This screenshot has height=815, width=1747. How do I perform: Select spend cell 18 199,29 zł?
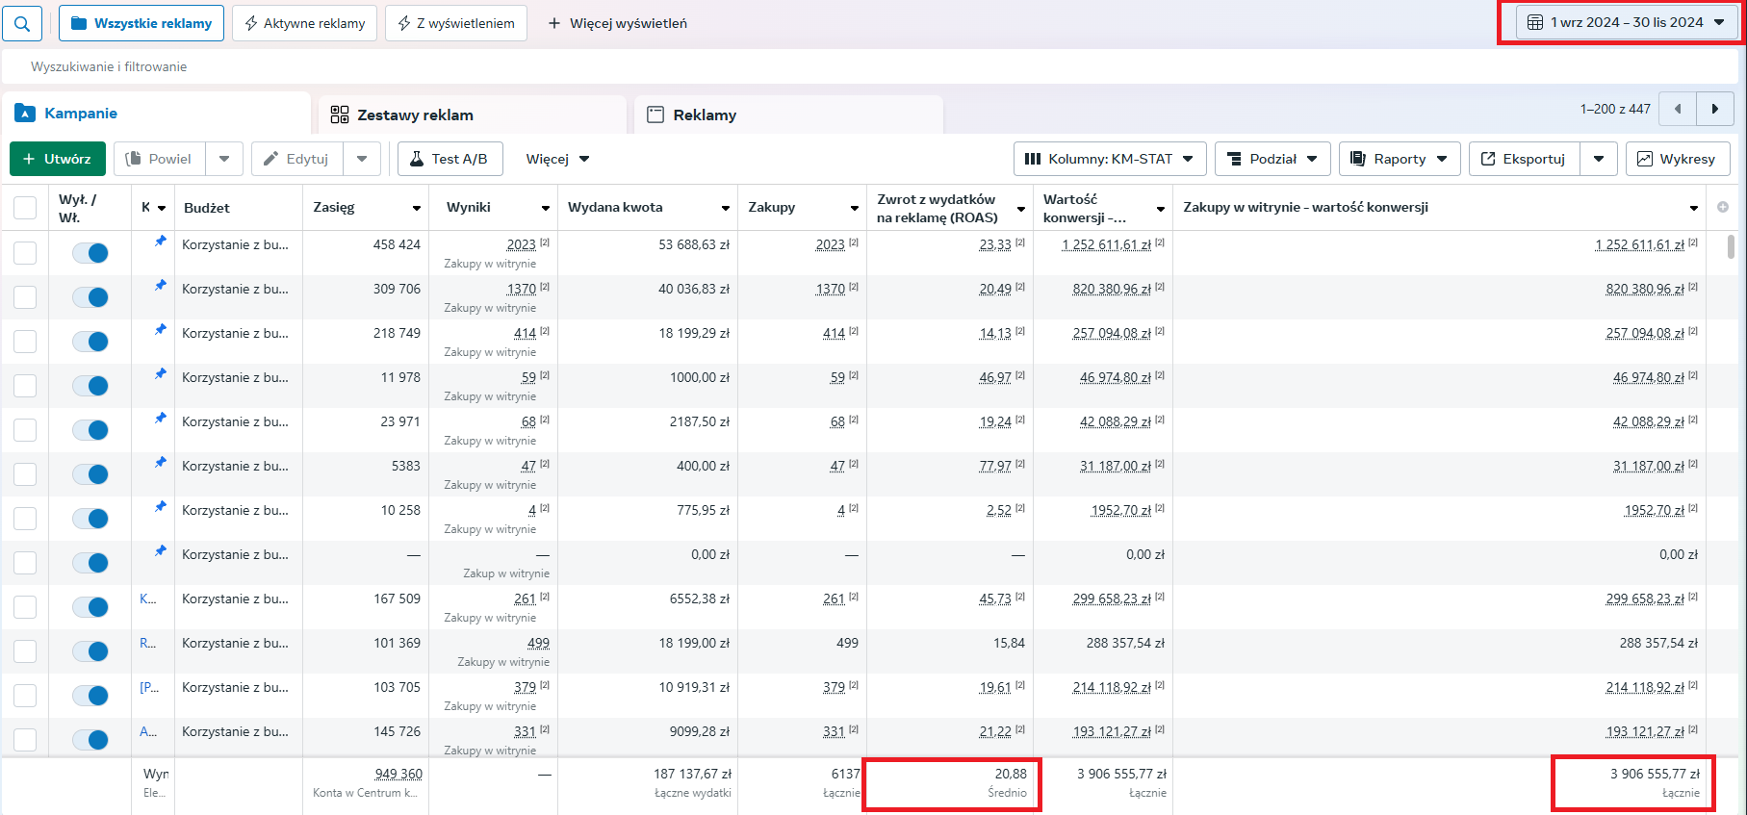[x=694, y=333]
